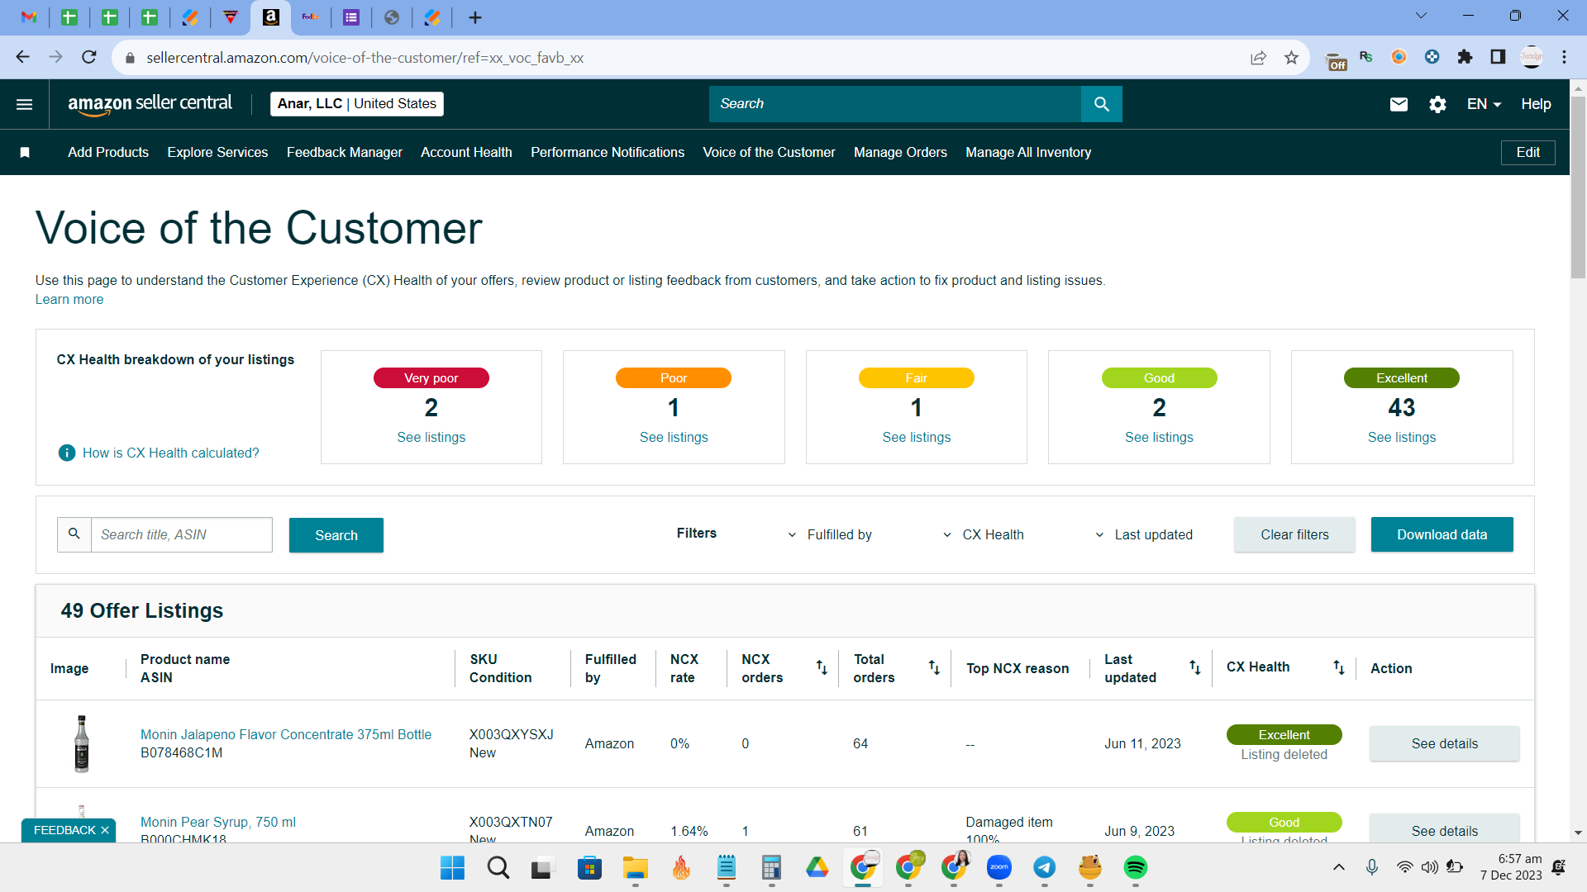Open Chrome tab search dropdown
The height and width of the screenshot is (892, 1587).
(x=1422, y=16)
